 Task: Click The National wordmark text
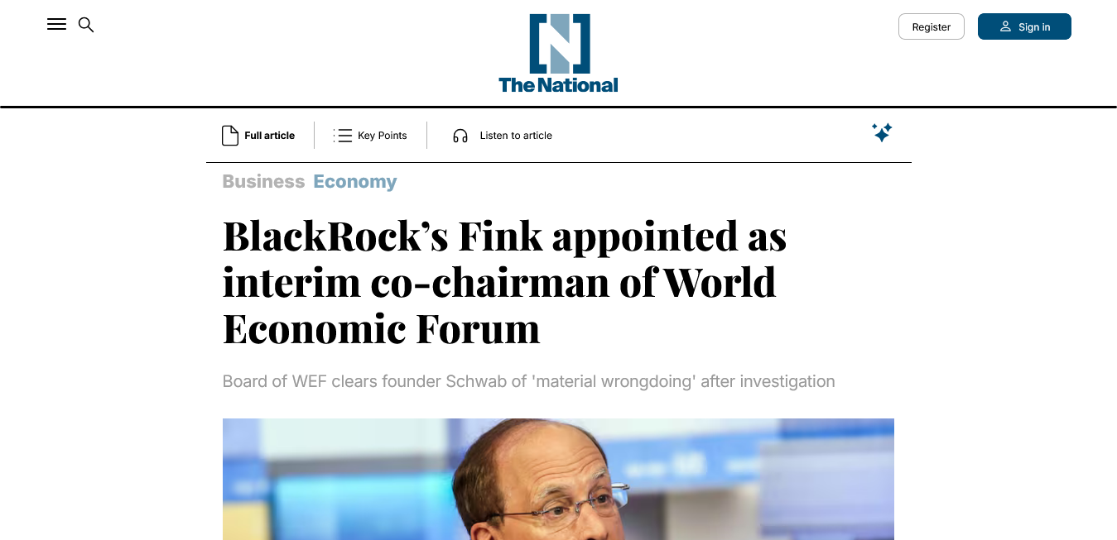tap(558, 84)
